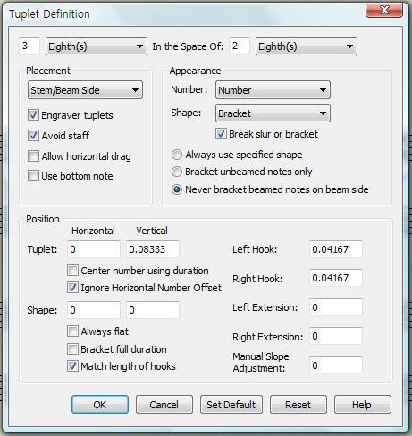412x436 pixels.
Task: Click the tuplet count field showing 3
Action: point(29,46)
